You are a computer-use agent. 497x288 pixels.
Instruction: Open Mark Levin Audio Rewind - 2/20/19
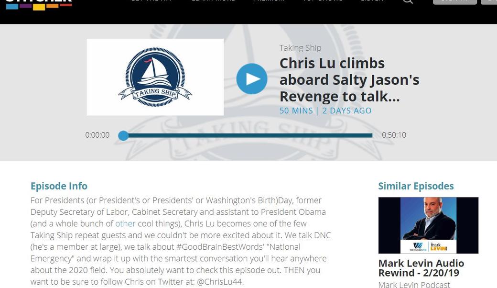point(421,268)
